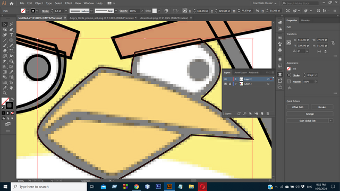Open the Object menu
This screenshot has height=191, width=340.
pyautogui.click(x=39, y=3)
